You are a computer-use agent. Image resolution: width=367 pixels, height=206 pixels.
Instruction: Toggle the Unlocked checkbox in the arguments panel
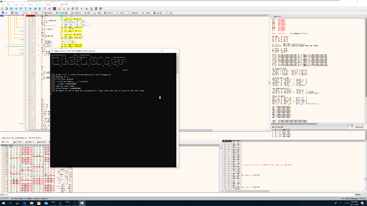click(x=355, y=127)
